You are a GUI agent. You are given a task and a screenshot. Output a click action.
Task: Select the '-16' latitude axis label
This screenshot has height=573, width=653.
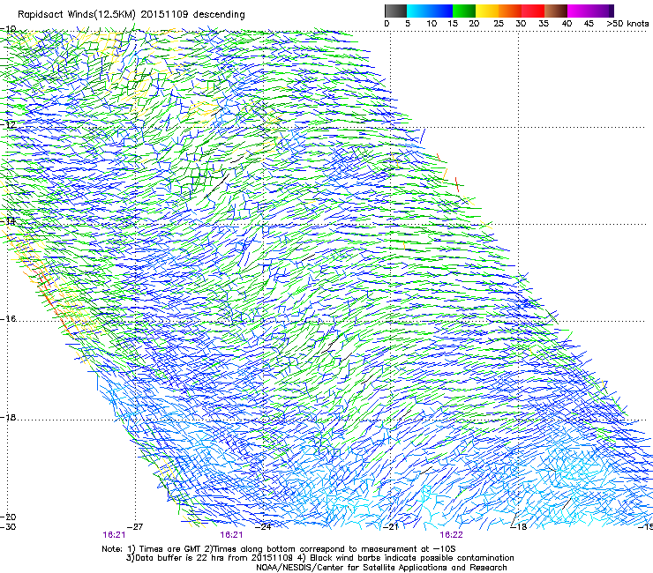8,319
